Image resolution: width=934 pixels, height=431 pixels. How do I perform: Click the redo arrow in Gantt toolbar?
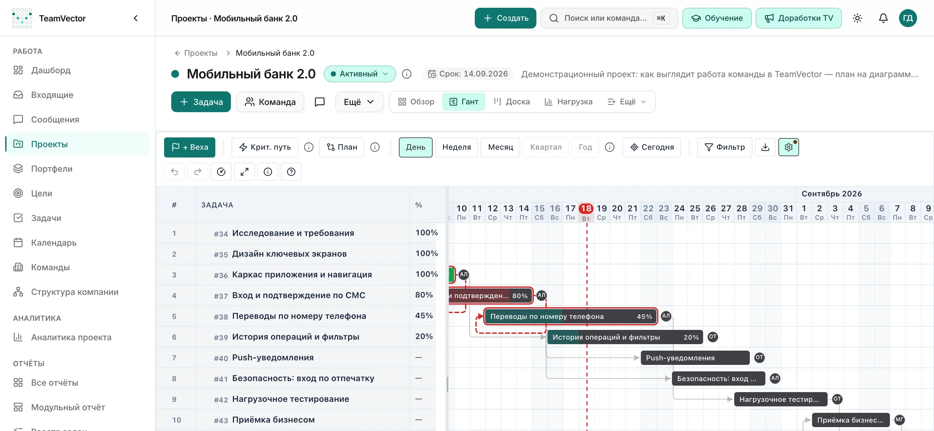pyautogui.click(x=198, y=172)
